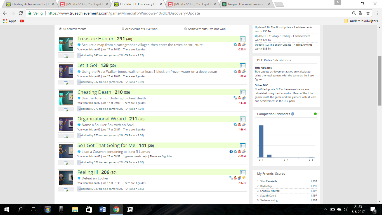Image resolution: width=382 pixels, height=215 pixels.
Task: Bookmark page with star icon
Action: point(368,13)
